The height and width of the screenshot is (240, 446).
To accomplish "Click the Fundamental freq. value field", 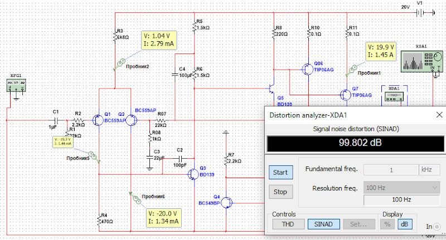I will (x=392, y=169).
